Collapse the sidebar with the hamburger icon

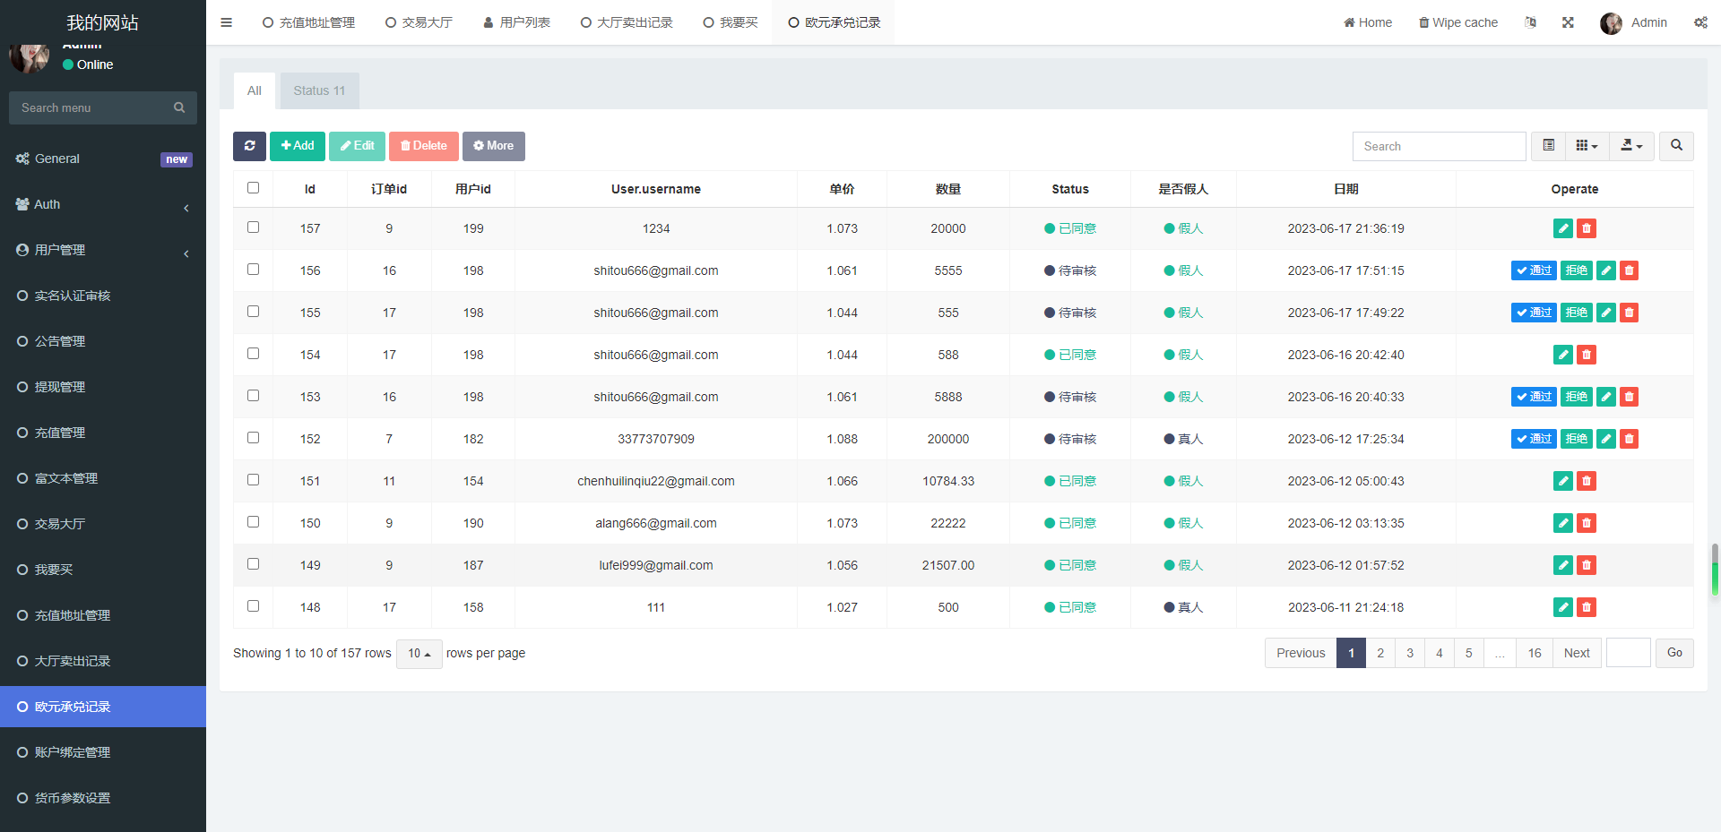point(226,22)
